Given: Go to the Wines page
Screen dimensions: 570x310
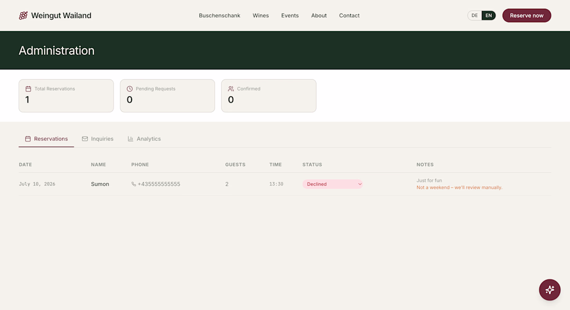Looking at the screenshot, I should [x=261, y=16].
